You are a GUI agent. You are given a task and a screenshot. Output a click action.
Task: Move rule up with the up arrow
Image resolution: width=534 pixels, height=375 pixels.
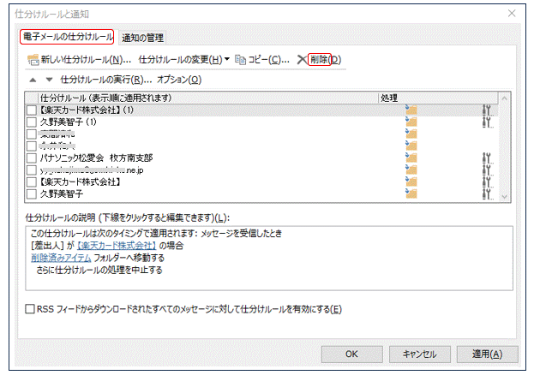(x=33, y=80)
